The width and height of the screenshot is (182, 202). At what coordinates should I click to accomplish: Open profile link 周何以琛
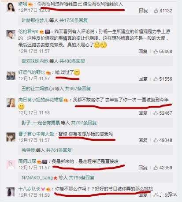point(27,161)
